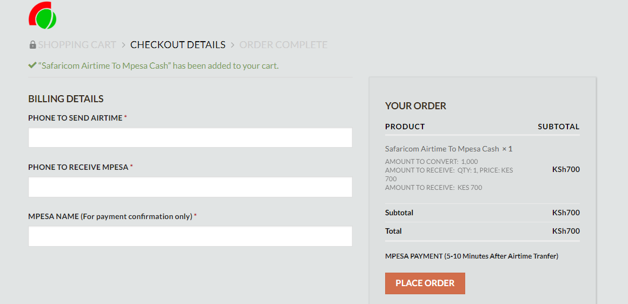Select the Order Complete breadcrumb step
Image resolution: width=628 pixels, height=304 pixels.
(283, 45)
